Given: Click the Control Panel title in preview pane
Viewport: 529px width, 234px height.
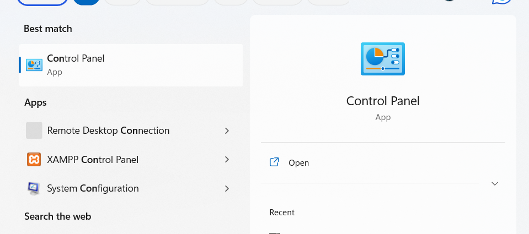Looking at the screenshot, I should point(383,101).
